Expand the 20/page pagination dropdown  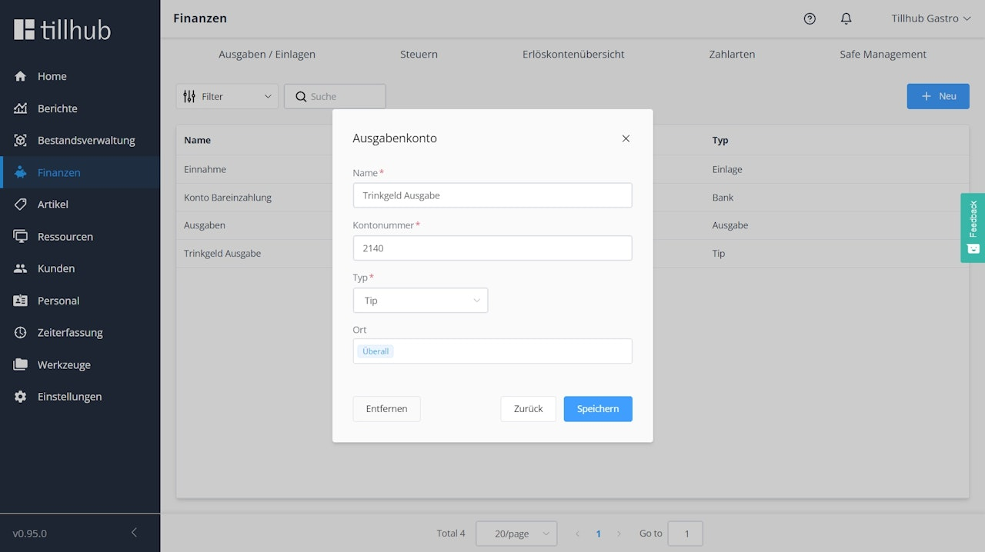click(516, 534)
